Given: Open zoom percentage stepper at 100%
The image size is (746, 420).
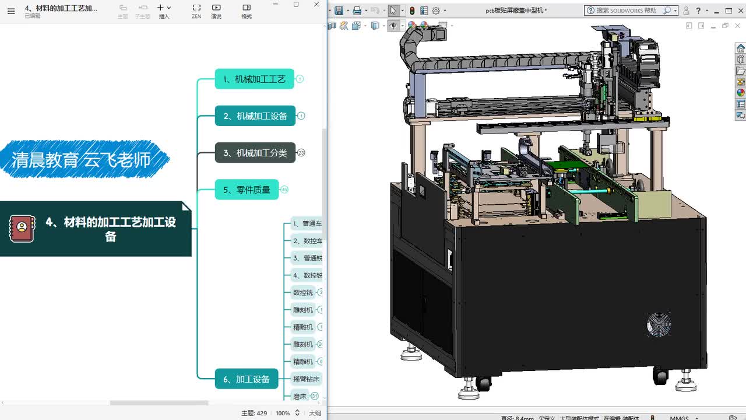Looking at the screenshot, I should tap(297, 413).
